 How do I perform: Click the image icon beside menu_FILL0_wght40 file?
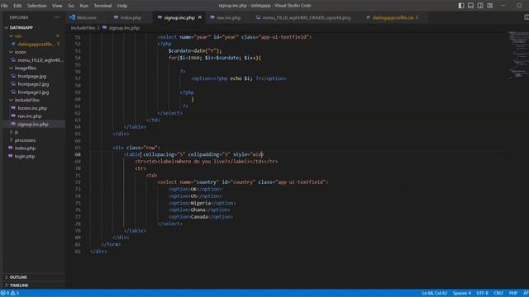13,60
